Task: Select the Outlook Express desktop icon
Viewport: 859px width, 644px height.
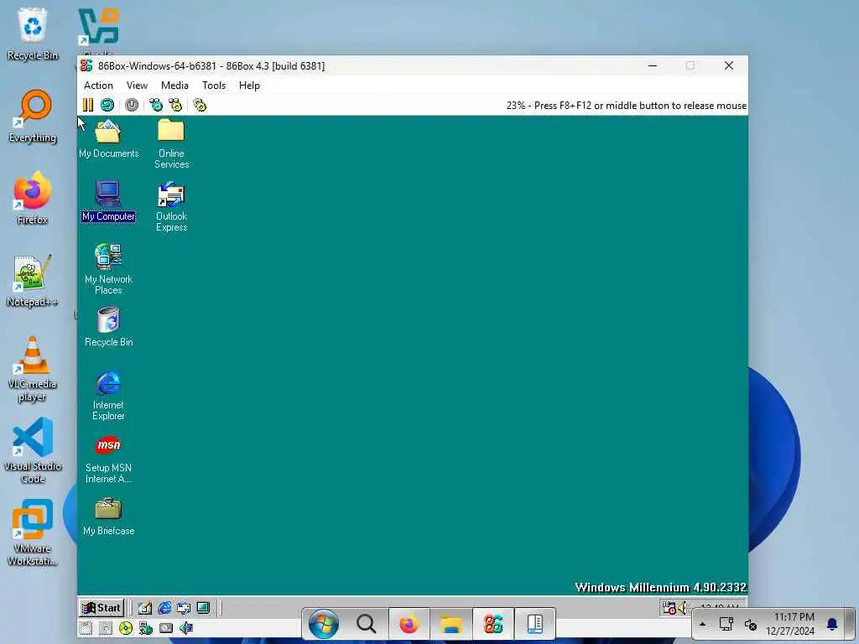Action: coord(171,206)
